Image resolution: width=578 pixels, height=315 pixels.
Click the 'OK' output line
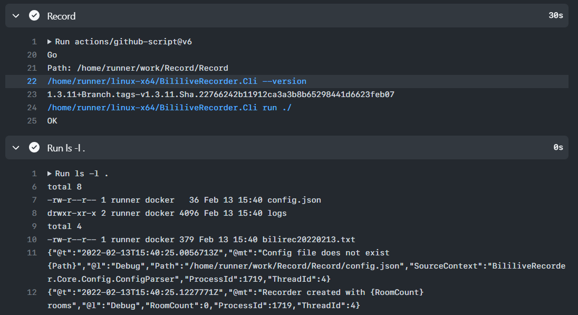tap(52, 121)
